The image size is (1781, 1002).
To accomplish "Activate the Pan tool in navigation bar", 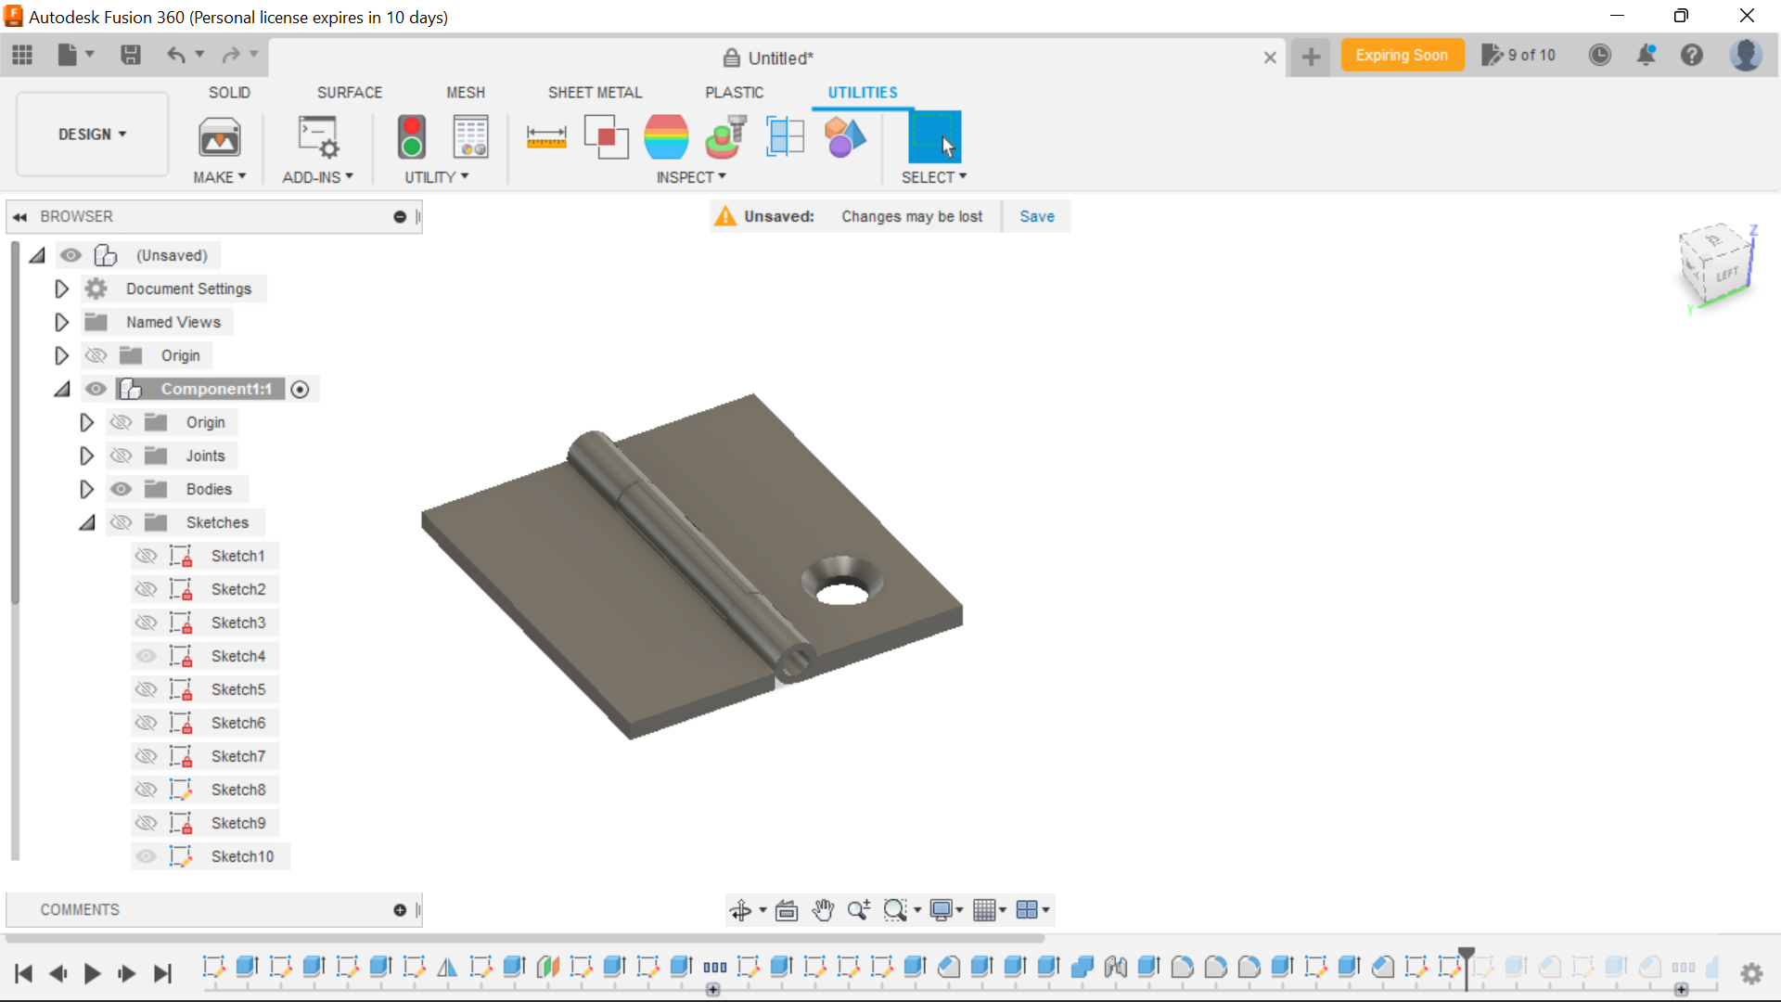I will click(x=824, y=910).
